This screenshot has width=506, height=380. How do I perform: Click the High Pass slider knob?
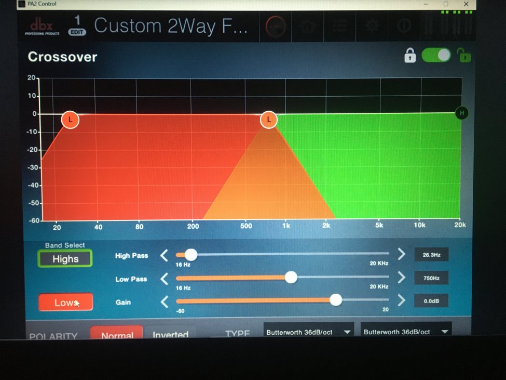(x=190, y=255)
